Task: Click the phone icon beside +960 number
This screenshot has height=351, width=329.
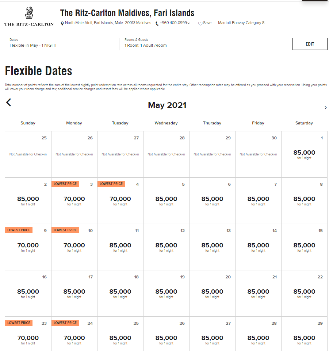Action: tap(157, 23)
